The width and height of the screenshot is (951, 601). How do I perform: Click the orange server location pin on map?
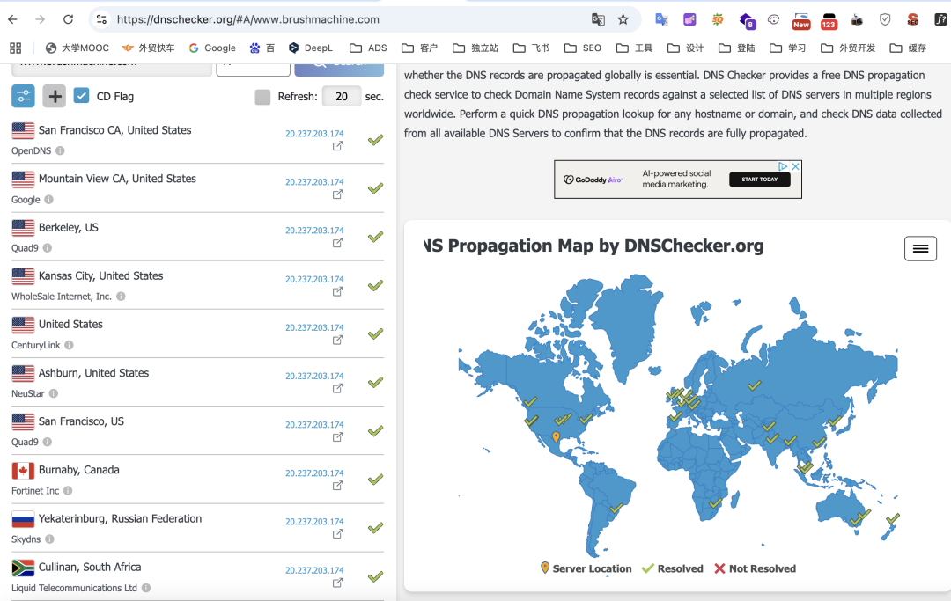[x=557, y=436]
